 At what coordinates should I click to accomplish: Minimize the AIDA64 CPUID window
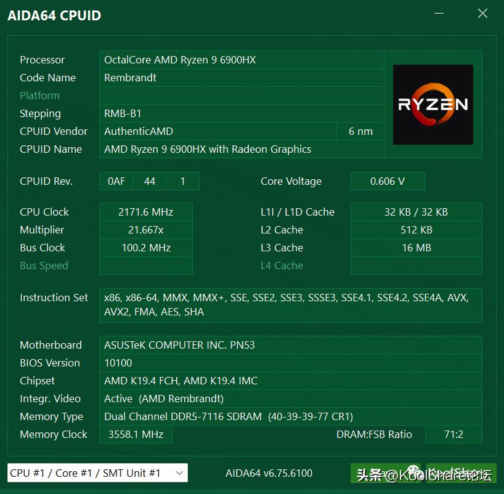(439, 13)
